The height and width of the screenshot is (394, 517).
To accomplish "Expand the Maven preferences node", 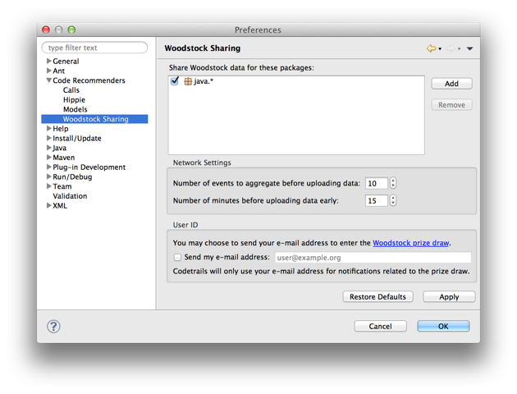I will [x=48, y=158].
